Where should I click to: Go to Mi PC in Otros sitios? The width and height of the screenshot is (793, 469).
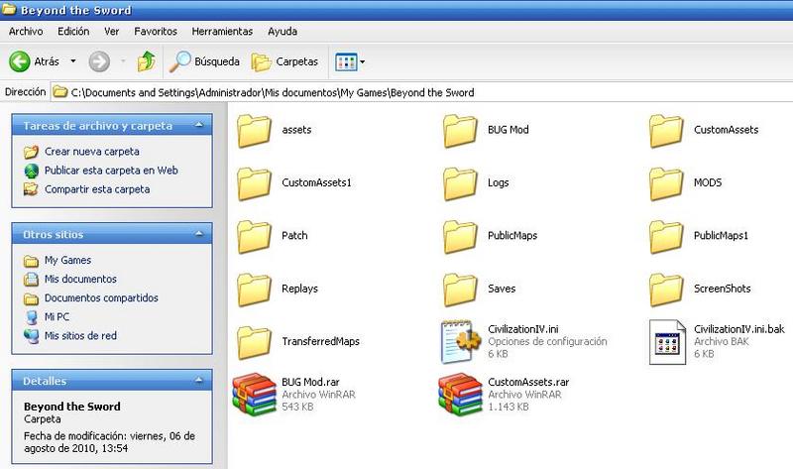pos(57,317)
